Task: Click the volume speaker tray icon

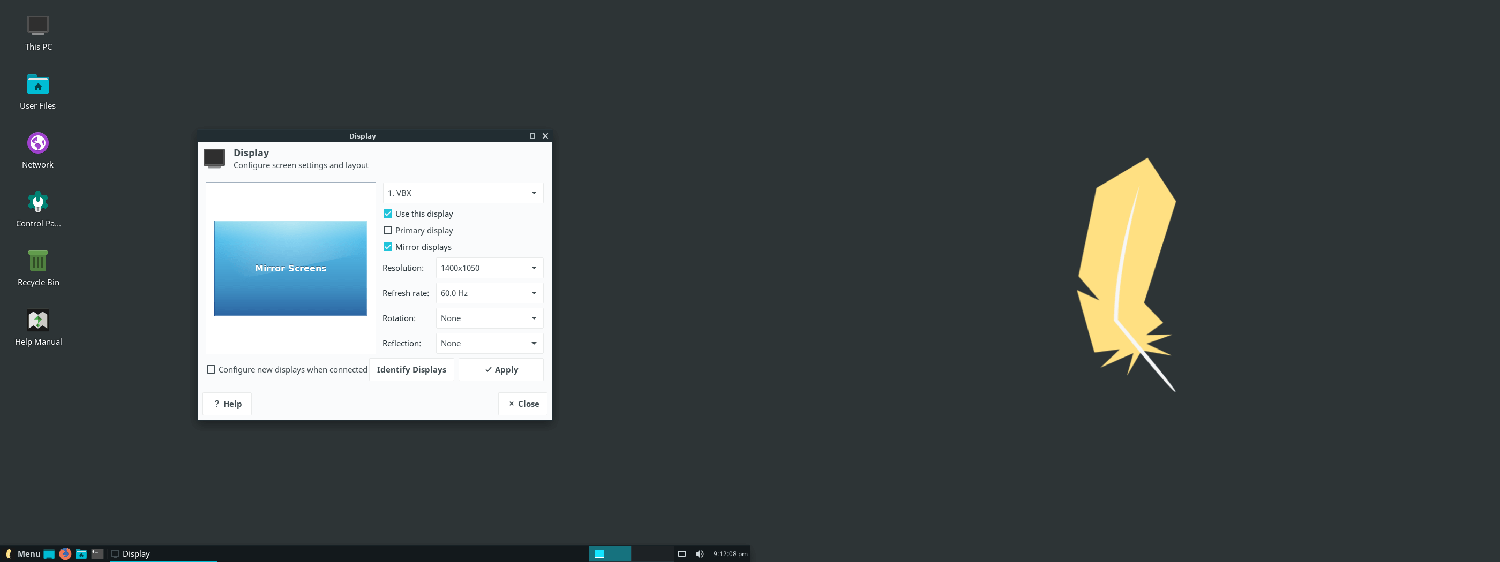Action: tap(699, 553)
